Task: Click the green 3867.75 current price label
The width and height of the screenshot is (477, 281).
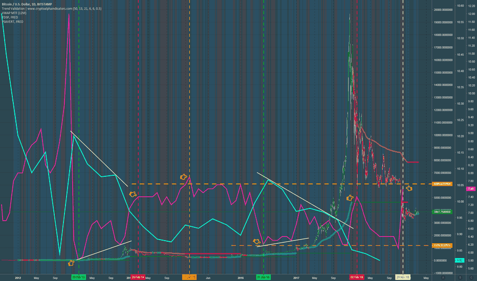Action: [x=442, y=212]
